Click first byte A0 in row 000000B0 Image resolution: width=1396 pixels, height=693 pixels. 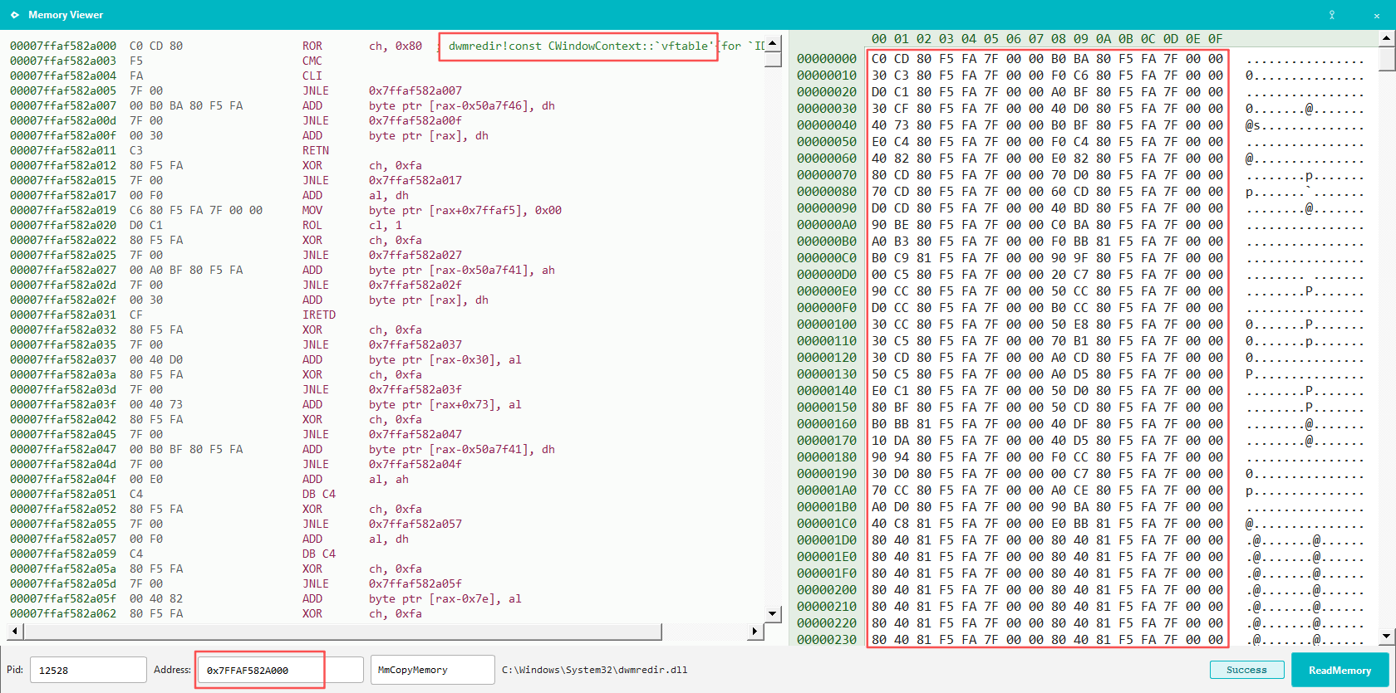[879, 242]
